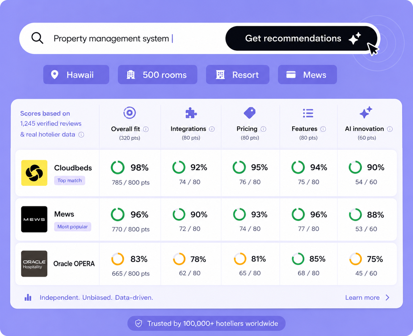
Task: Open info tooltip next to Overall fit
Action: coord(146,129)
